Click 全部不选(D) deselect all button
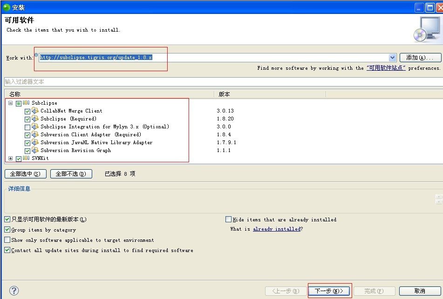 pyautogui.click(x=71, y=174)
